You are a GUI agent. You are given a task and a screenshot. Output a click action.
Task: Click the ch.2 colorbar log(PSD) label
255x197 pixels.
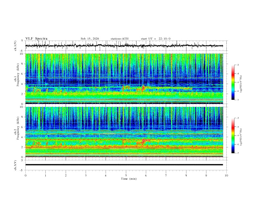241,137
